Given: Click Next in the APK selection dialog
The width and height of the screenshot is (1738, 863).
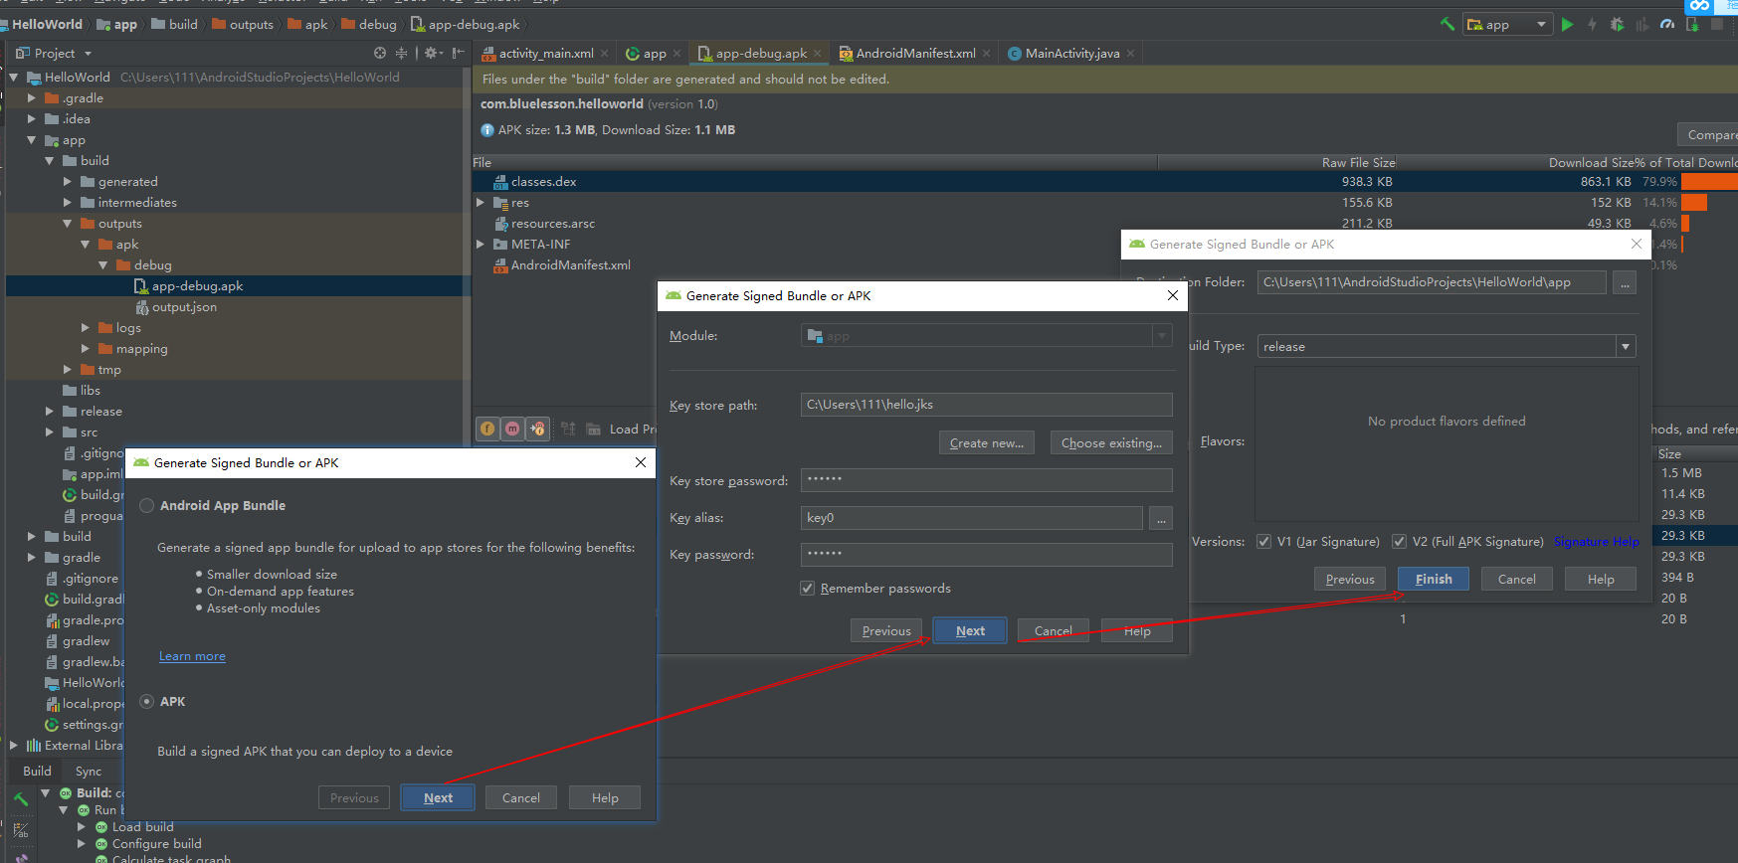Looking at the screenshot, I should point(438,798).
